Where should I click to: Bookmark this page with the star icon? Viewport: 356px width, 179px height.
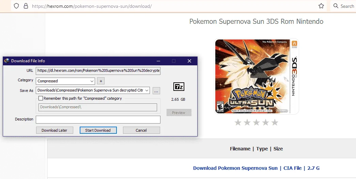pos(321,6)
